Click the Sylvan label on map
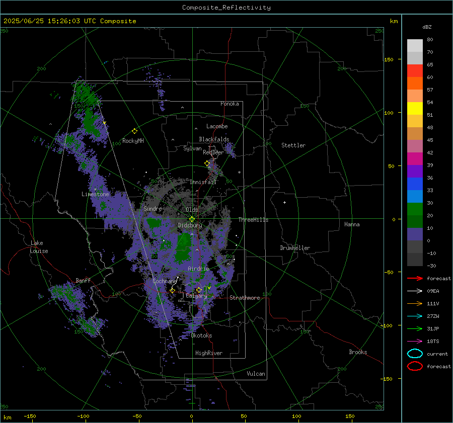The image size is (453, 423). (x=192, y=148)
